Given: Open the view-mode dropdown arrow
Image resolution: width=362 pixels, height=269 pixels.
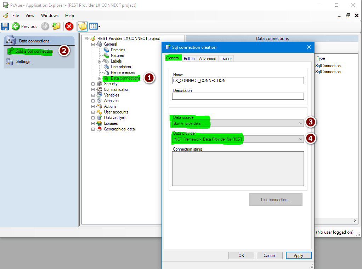Looking at the screenshot, I should point(99,27).
